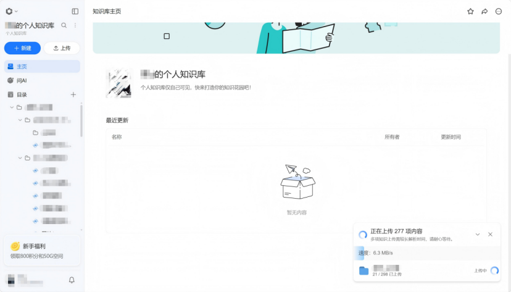Add new item with 目录 plus icon
The height and width of the screenshot is (292, 511).
point(73,94)
